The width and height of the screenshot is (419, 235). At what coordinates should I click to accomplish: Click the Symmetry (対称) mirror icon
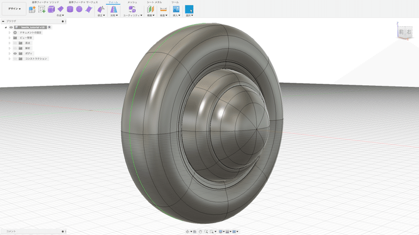tap(114, 9)
